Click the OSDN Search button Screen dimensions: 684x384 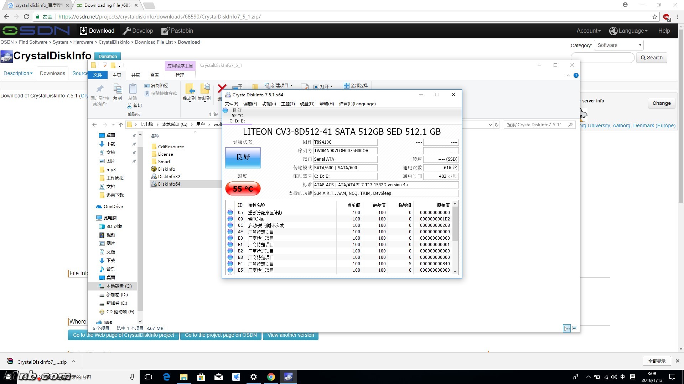[x=652, y=58]
